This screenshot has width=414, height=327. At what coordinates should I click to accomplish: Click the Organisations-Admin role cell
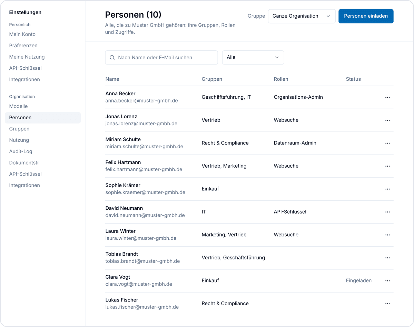298,97
